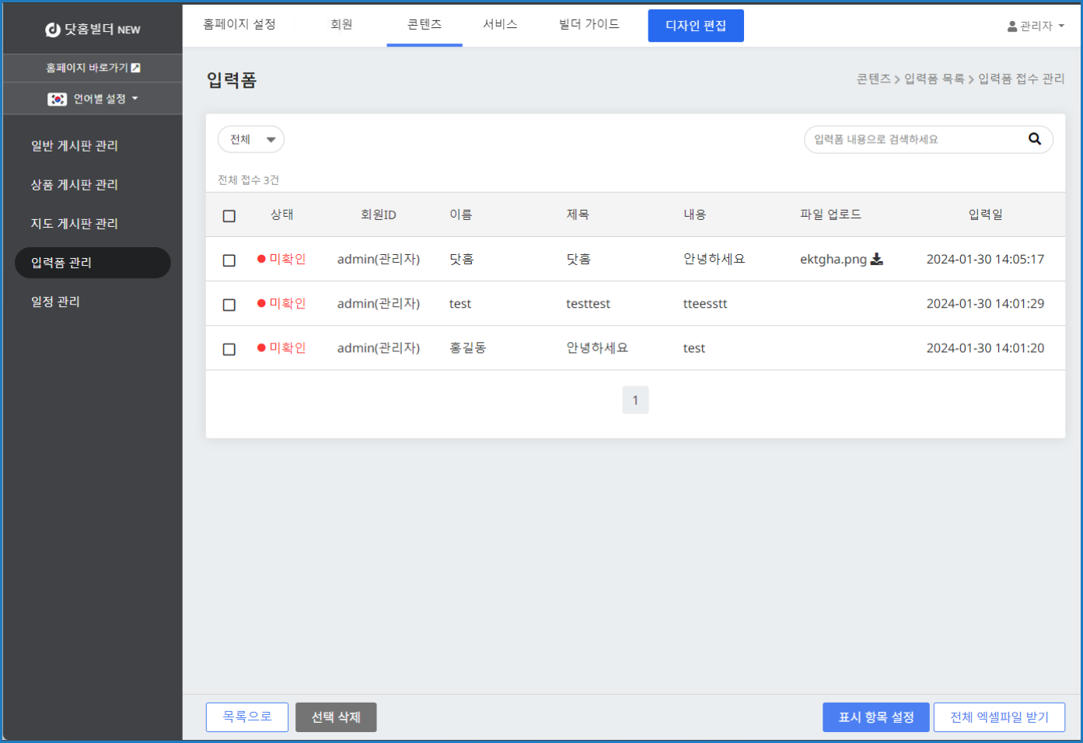The width and height of the screenshot is (1083, 743).
Task: Go to 일정 관리 in sidebar
Action: (55, 302)
